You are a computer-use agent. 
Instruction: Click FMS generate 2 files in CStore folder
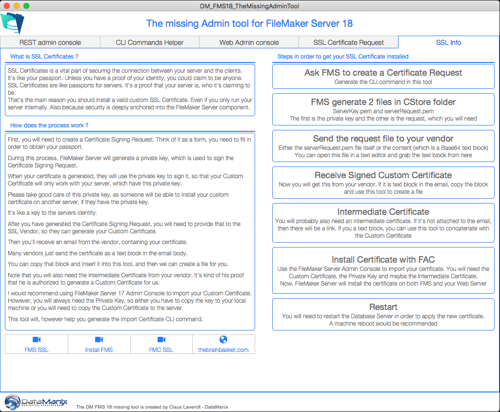(383, 109)
